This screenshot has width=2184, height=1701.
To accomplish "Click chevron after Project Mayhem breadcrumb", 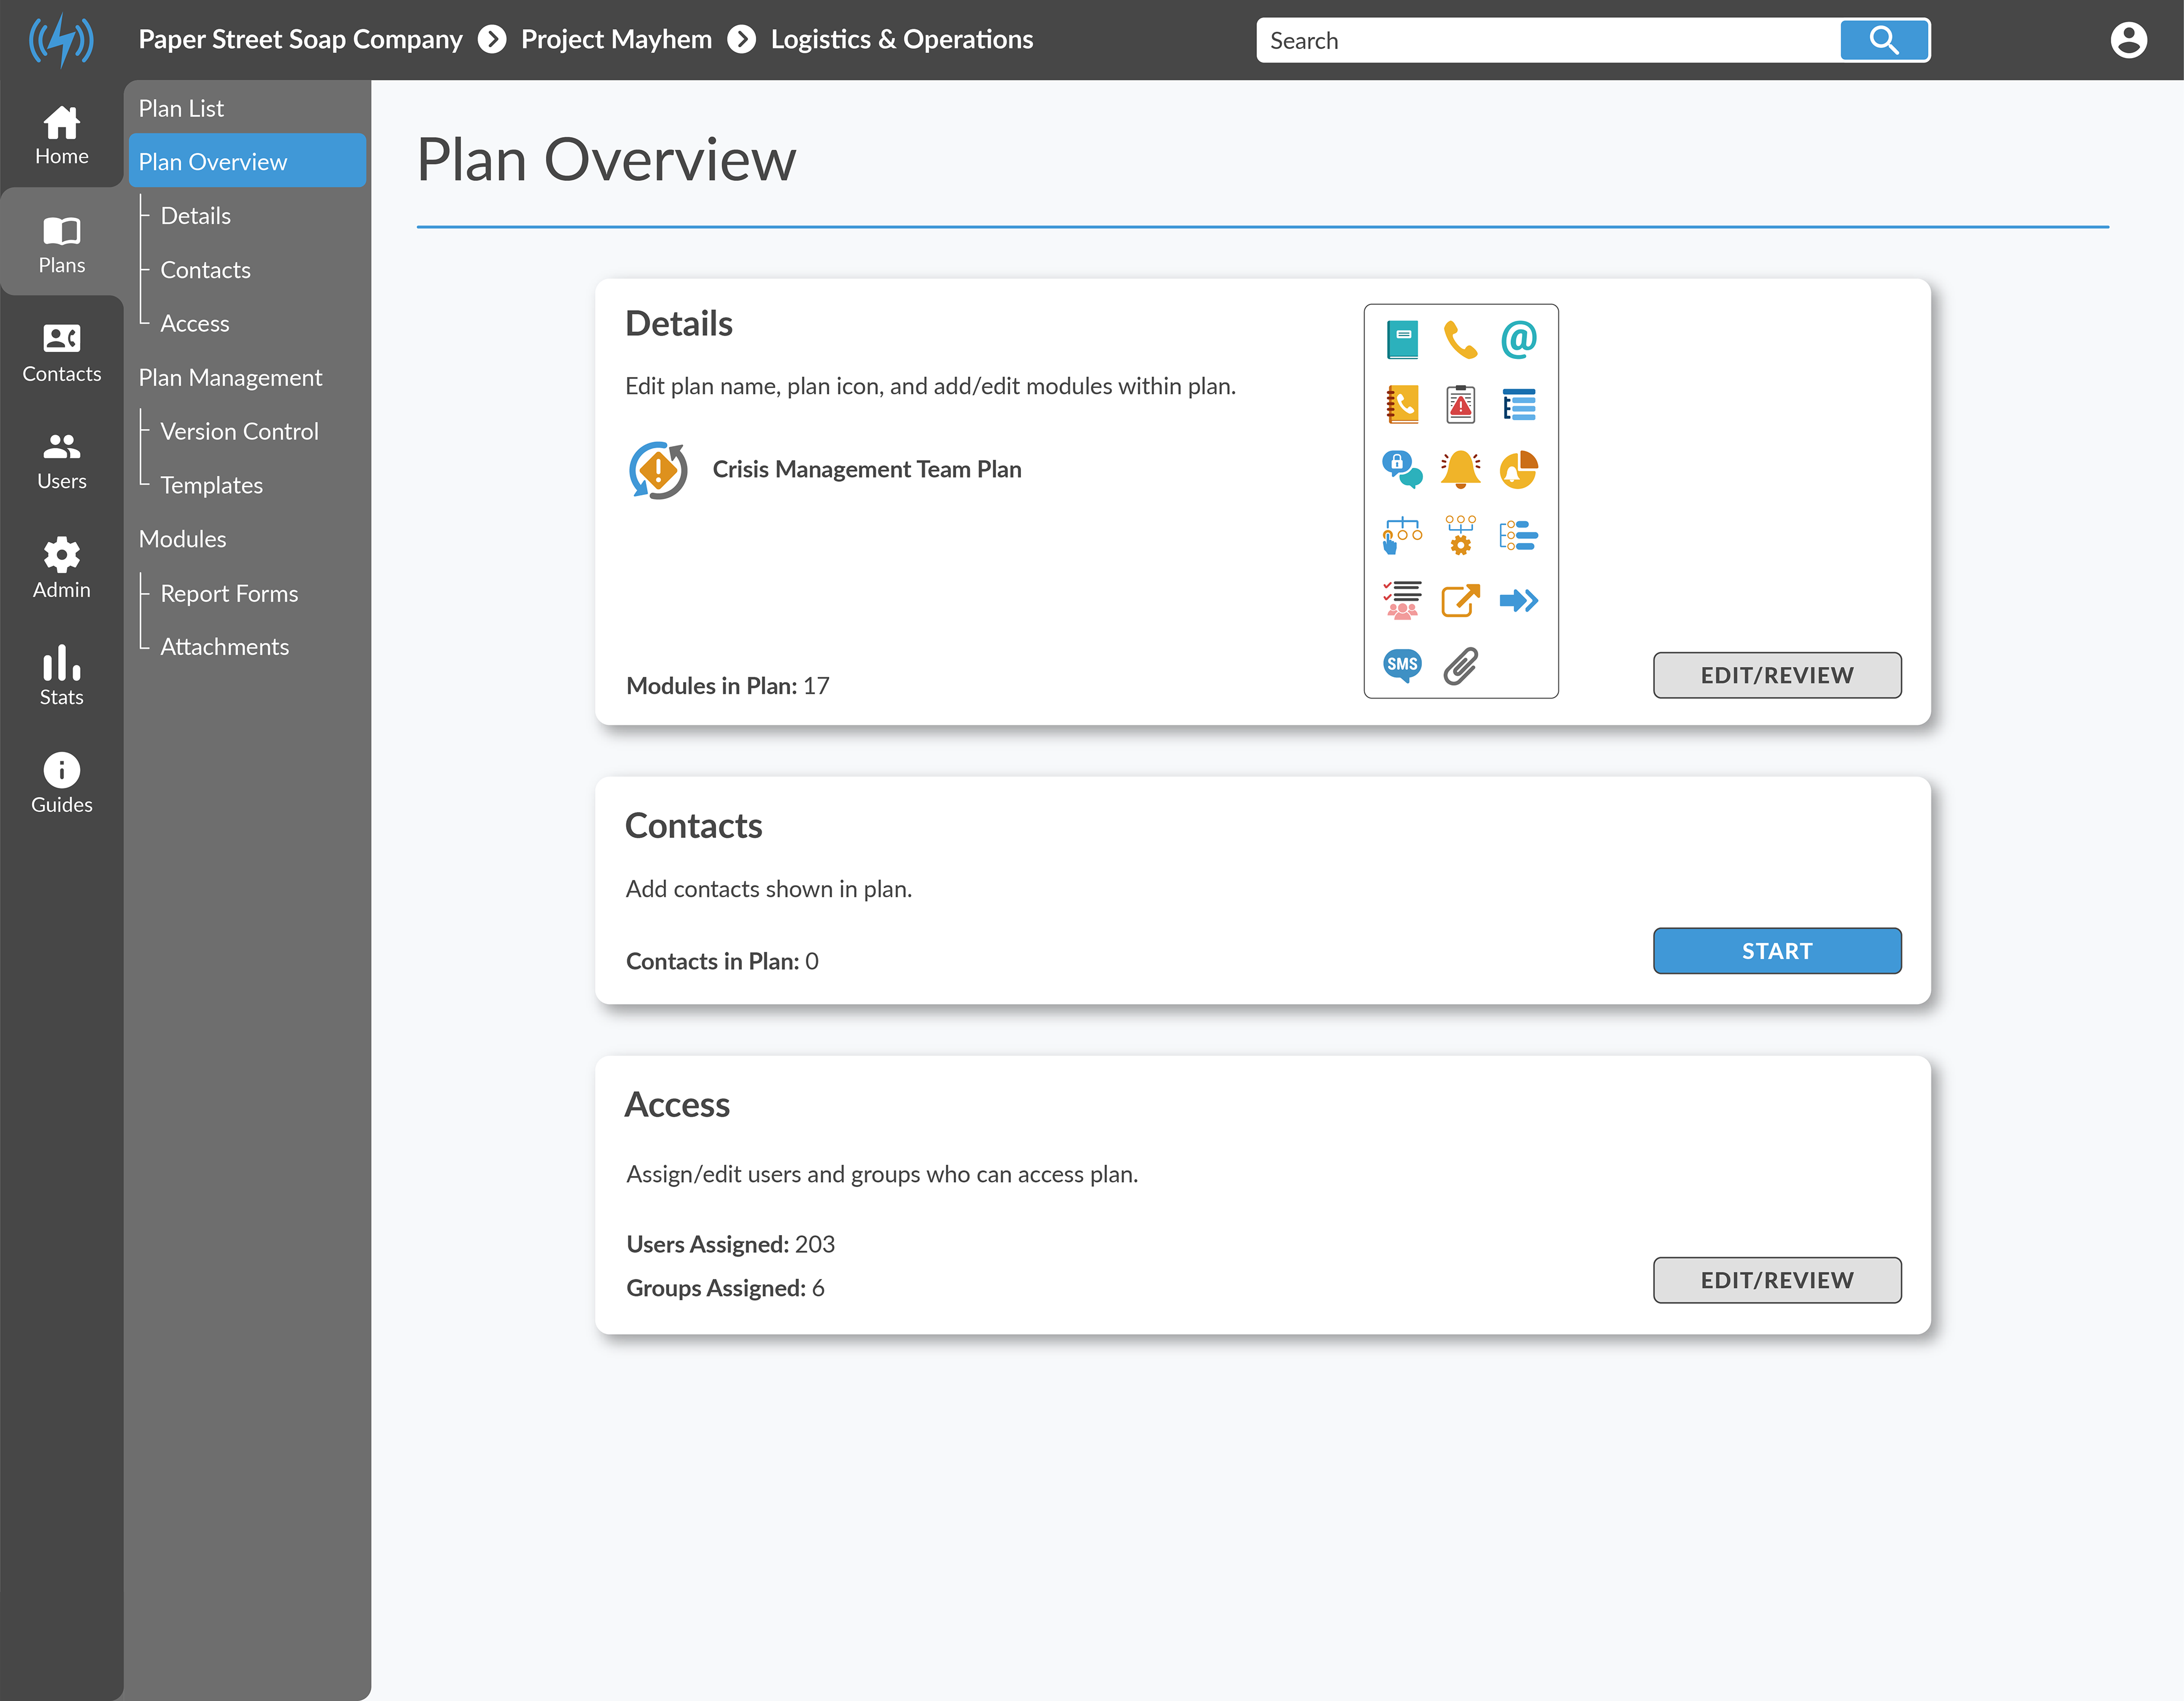I will tap(741, 40).
